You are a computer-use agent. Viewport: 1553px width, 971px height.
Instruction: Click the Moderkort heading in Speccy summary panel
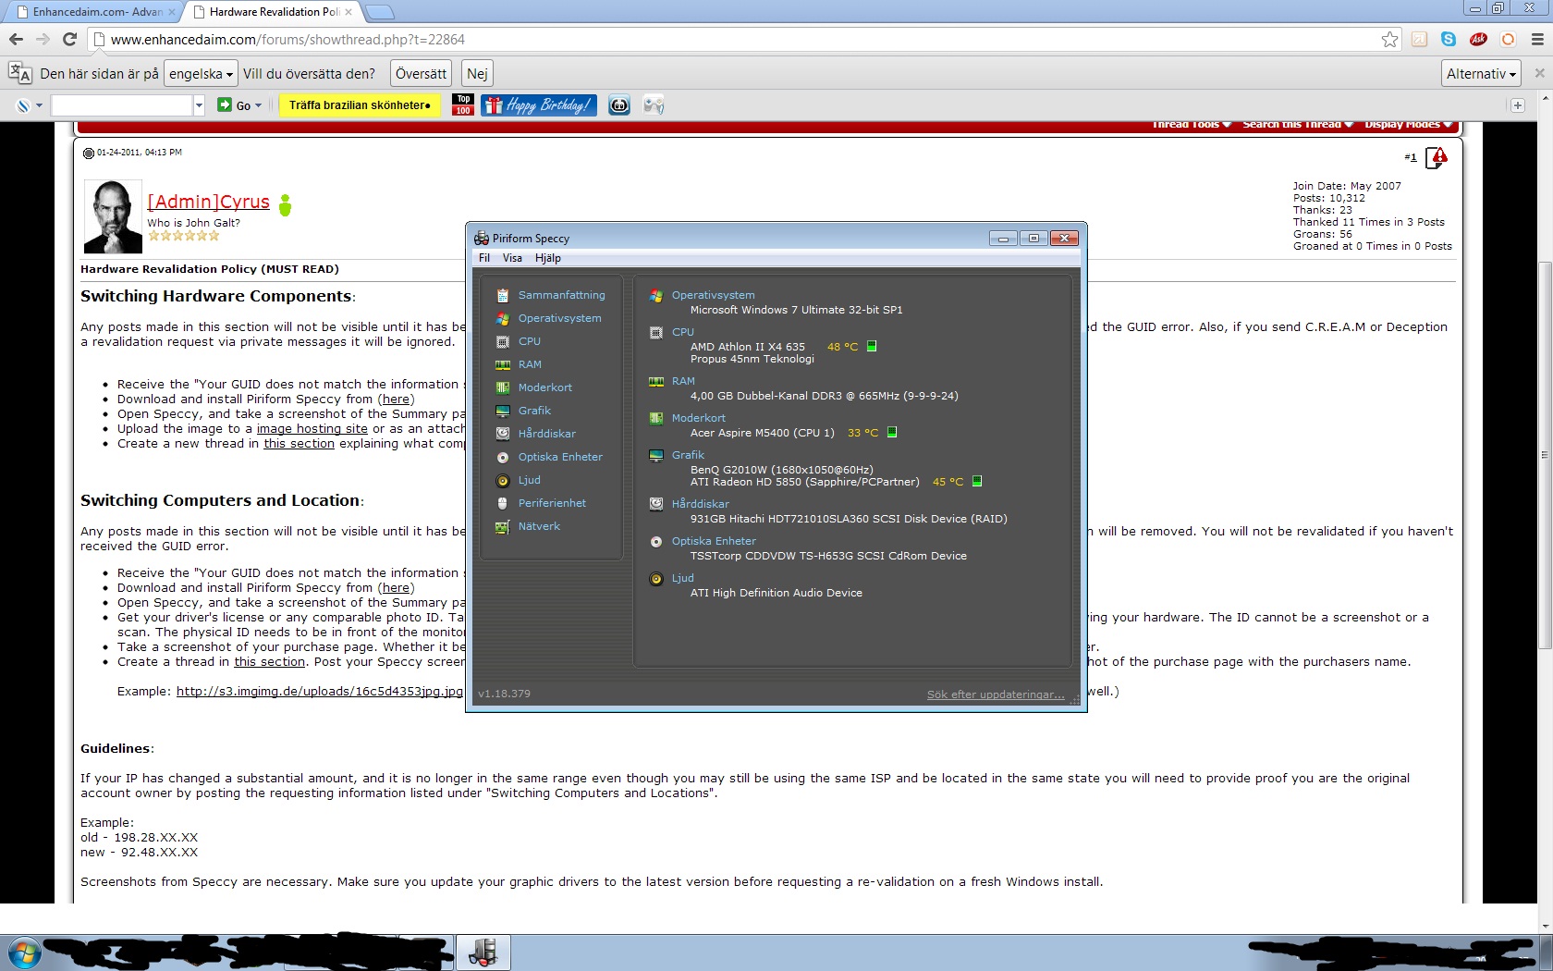click(698, 418)
